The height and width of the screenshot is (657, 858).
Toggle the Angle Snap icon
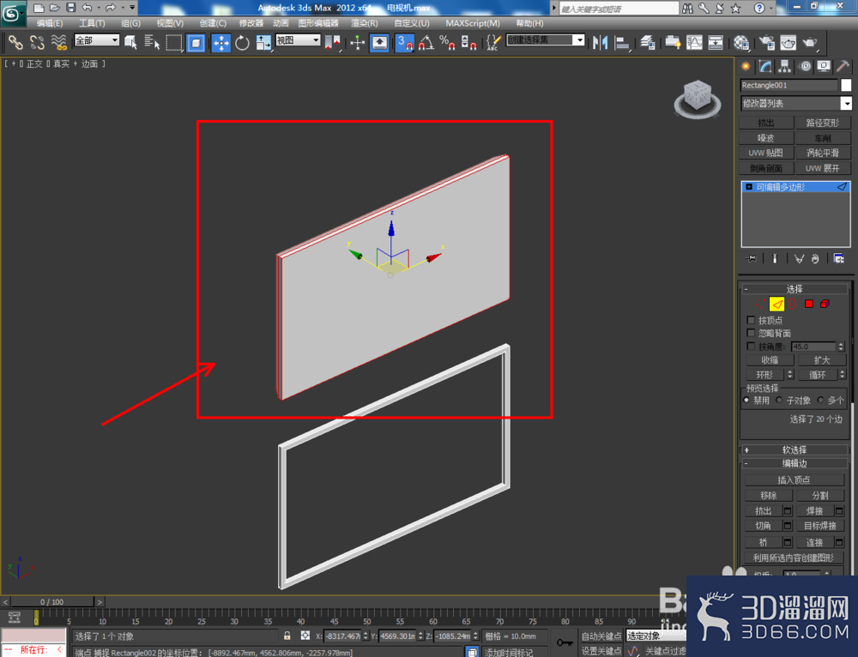click(426, 42)
